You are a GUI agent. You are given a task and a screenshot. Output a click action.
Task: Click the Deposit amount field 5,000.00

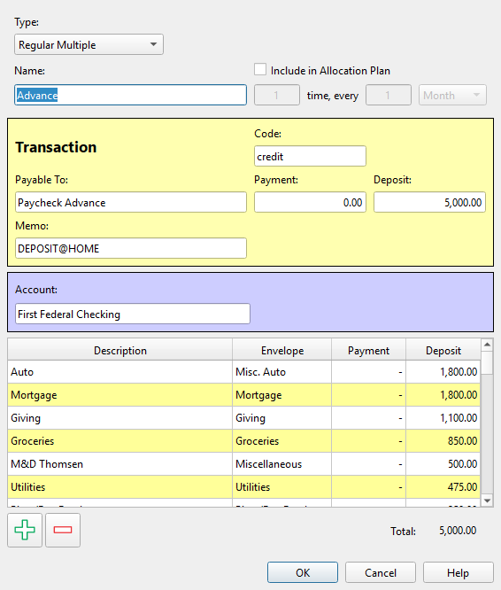point(429,202)
